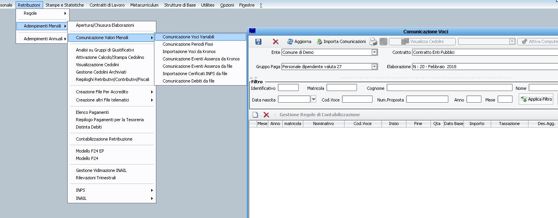Select Contabilizzazione Retribuzione menu item
The image size is (558, 218).
(x=104, y=139)
